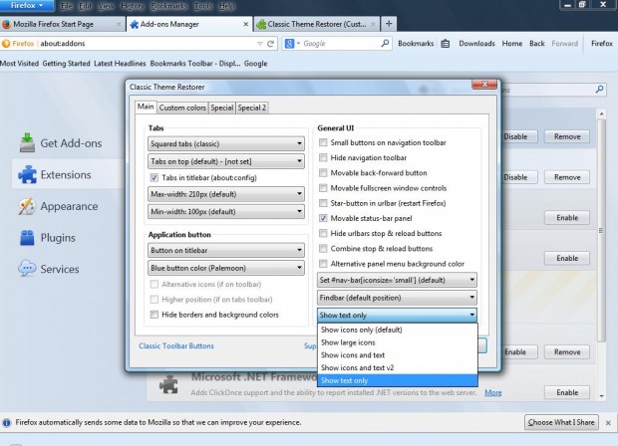Open Classic Toolbar Buttons link
This screenshot has height=446, width=618.
tap(176, 345)
